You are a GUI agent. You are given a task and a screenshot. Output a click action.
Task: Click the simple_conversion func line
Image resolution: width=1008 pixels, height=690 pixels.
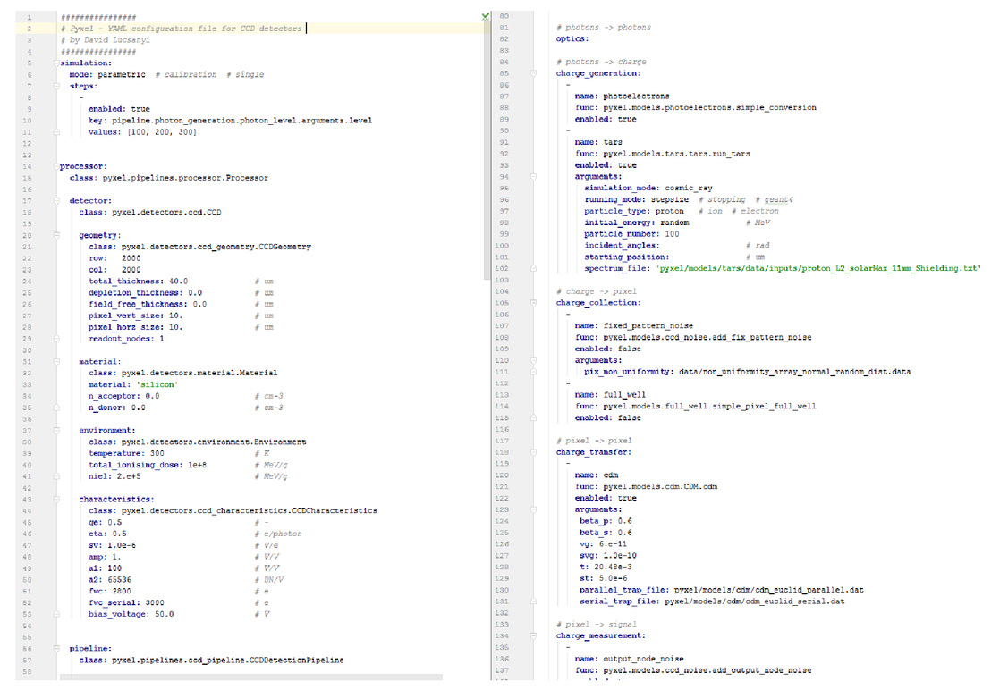(x=696, y=108)
